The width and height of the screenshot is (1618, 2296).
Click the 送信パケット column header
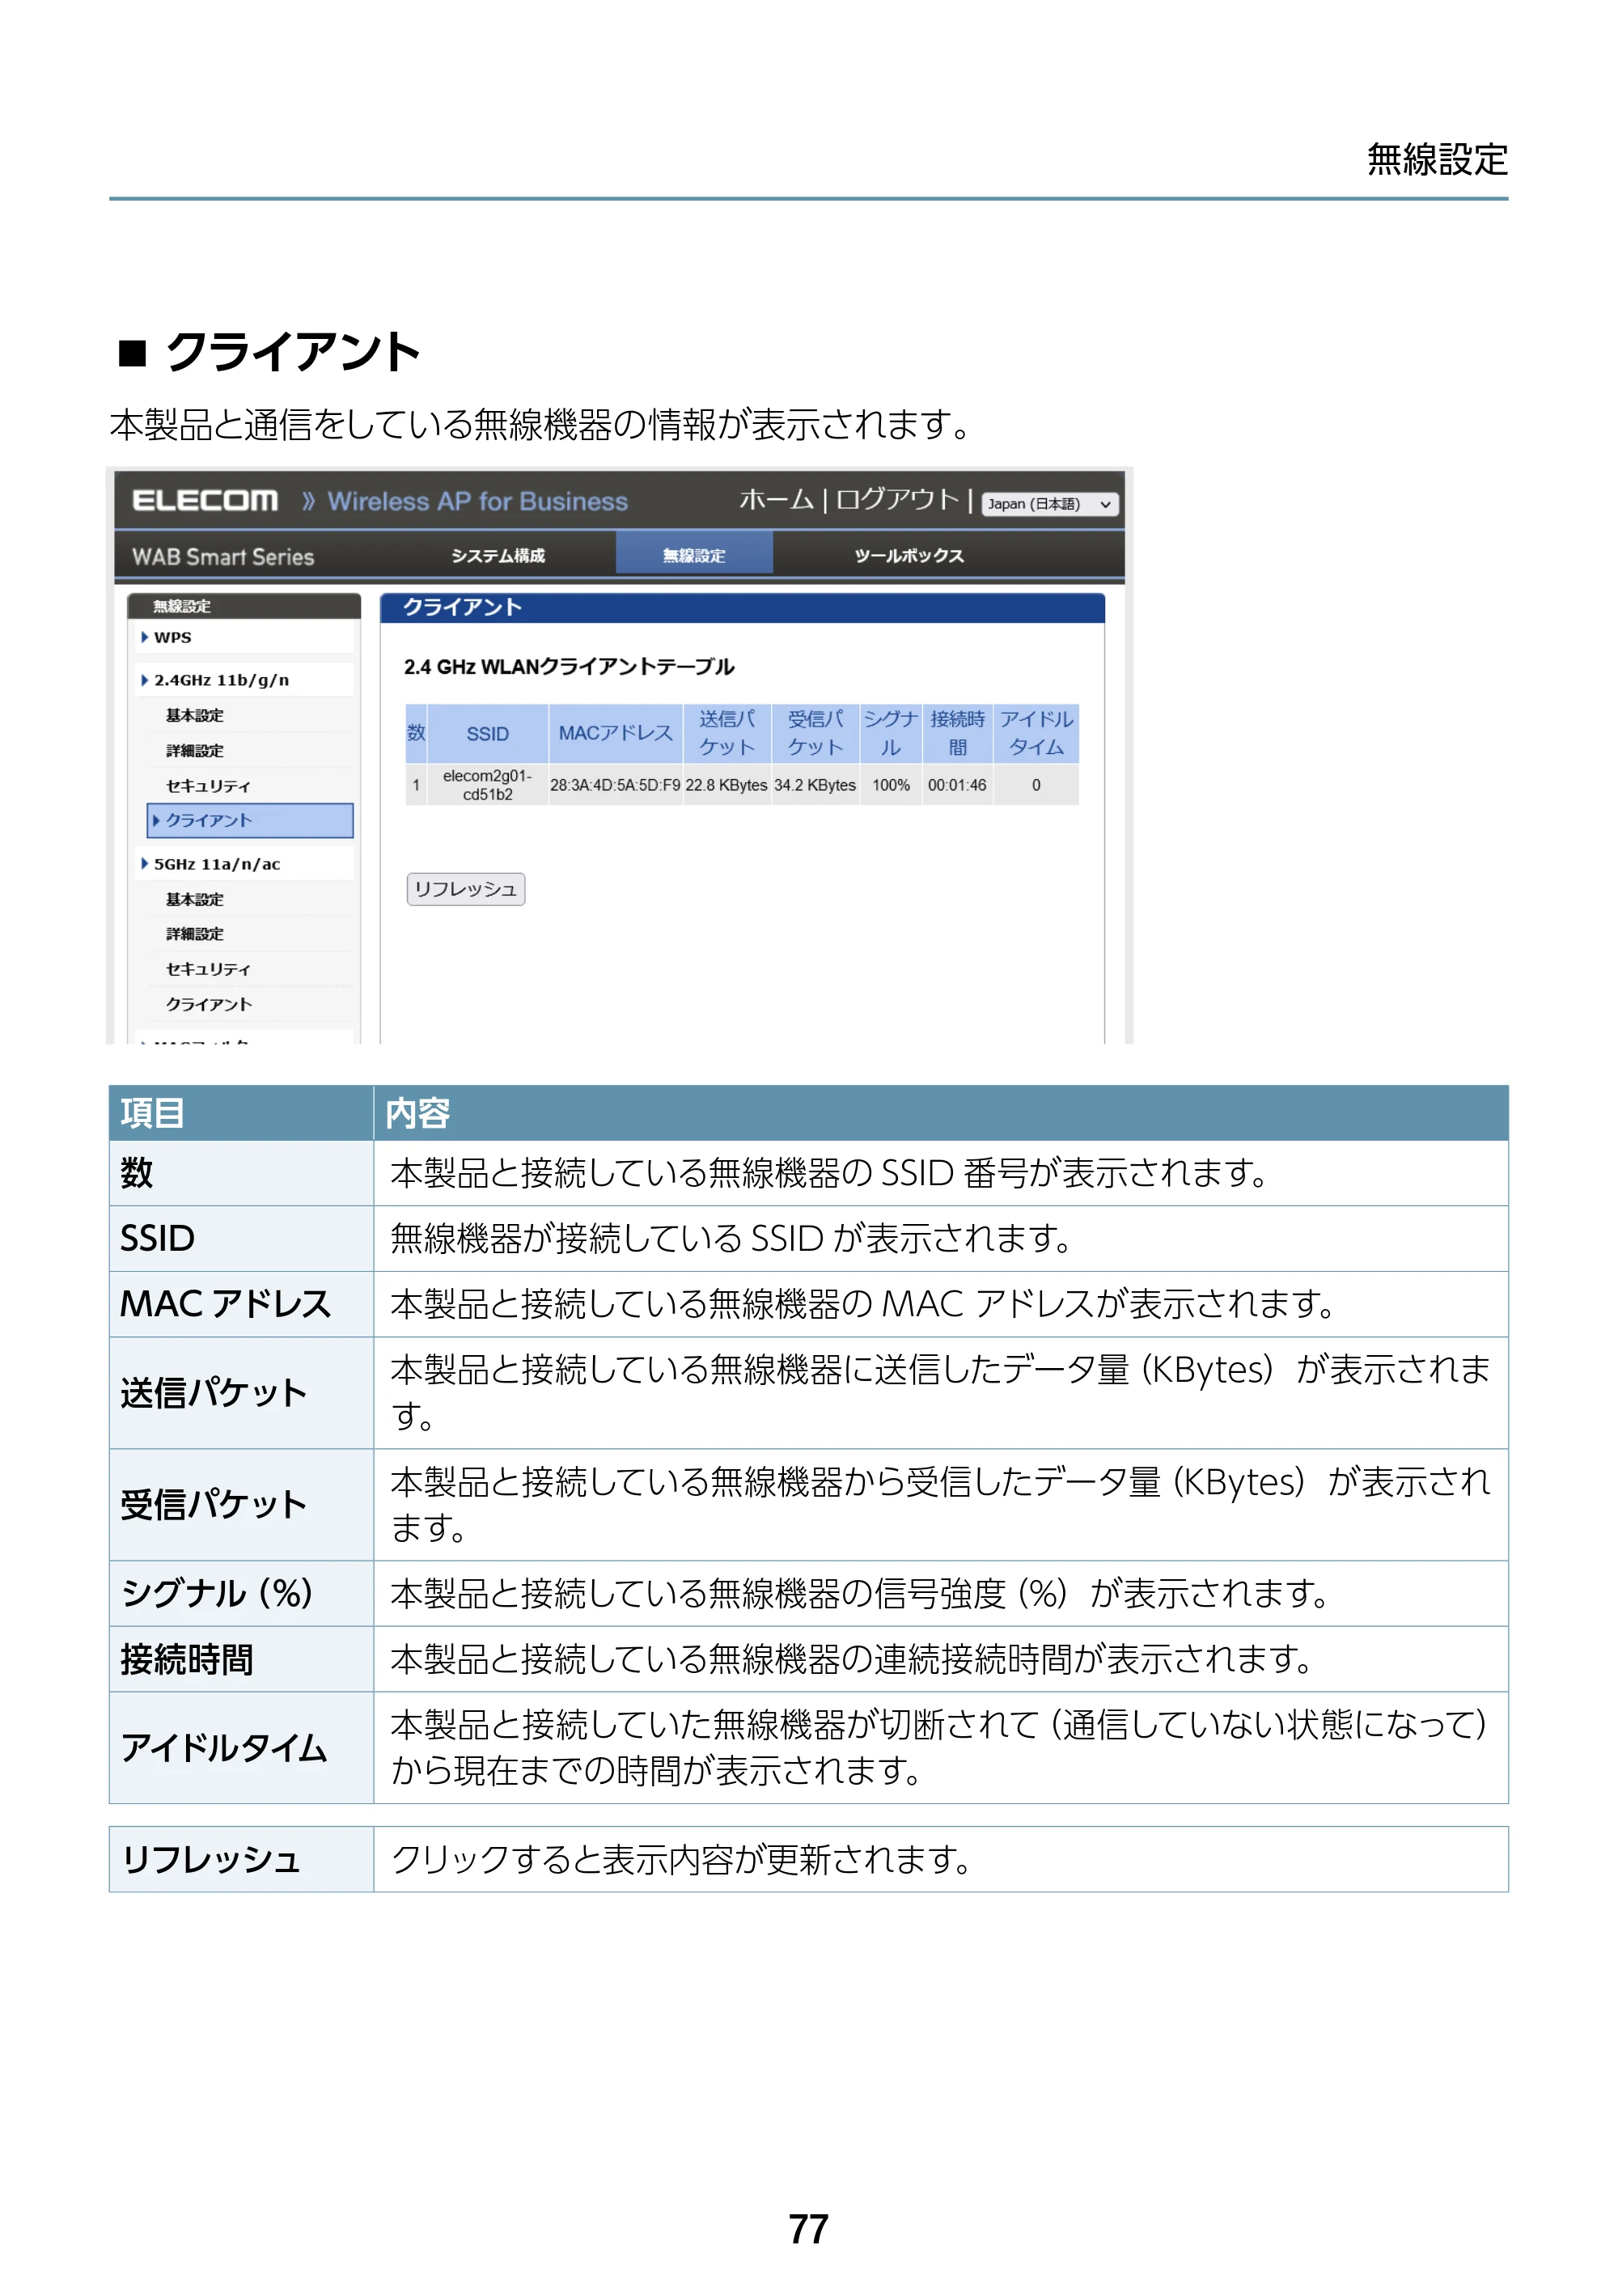(727, 733)
